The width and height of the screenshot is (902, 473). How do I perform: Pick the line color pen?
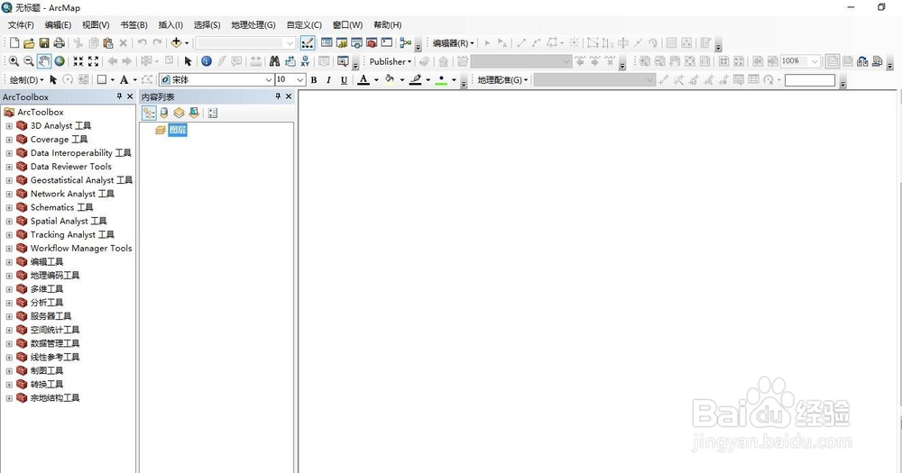pos(415,80)
